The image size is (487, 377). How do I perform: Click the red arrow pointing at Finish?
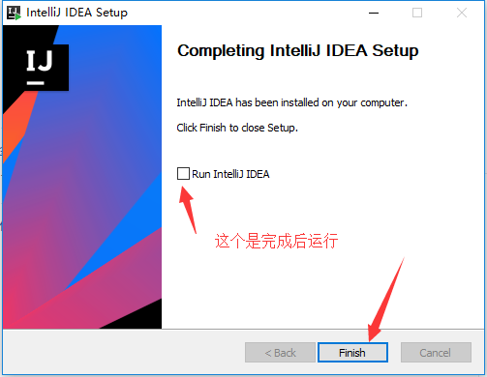(x=386, y=300)
